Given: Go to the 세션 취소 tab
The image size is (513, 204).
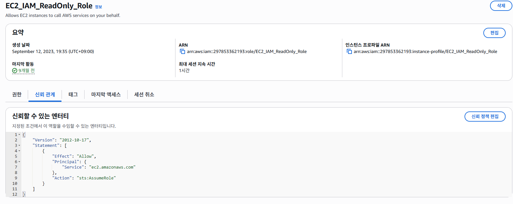Looking at the screenshot, I should [x=144, y=94].
